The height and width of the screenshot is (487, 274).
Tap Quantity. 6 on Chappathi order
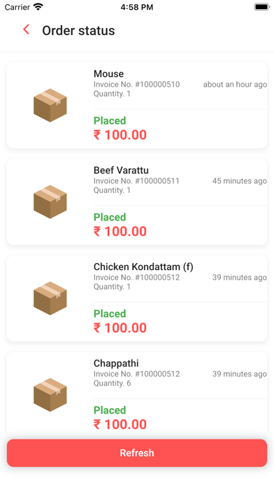pyautogui.click(x=113, y=383)
